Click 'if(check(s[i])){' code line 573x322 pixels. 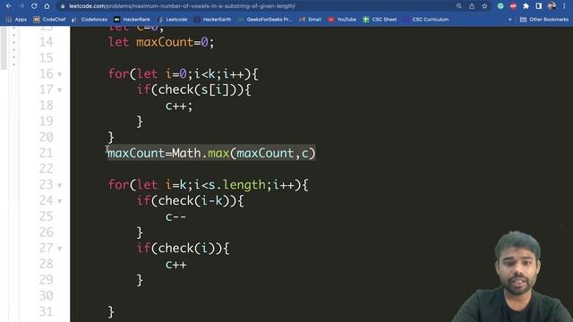coord(193,89)
